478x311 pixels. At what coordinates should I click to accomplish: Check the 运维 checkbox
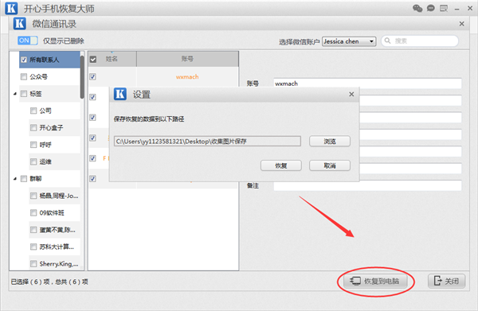point(33,161)
